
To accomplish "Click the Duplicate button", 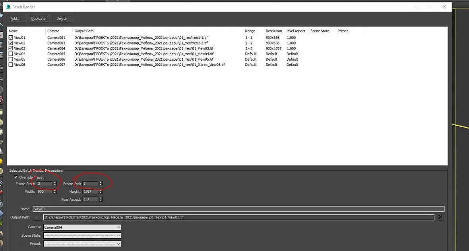I will 38,19.
